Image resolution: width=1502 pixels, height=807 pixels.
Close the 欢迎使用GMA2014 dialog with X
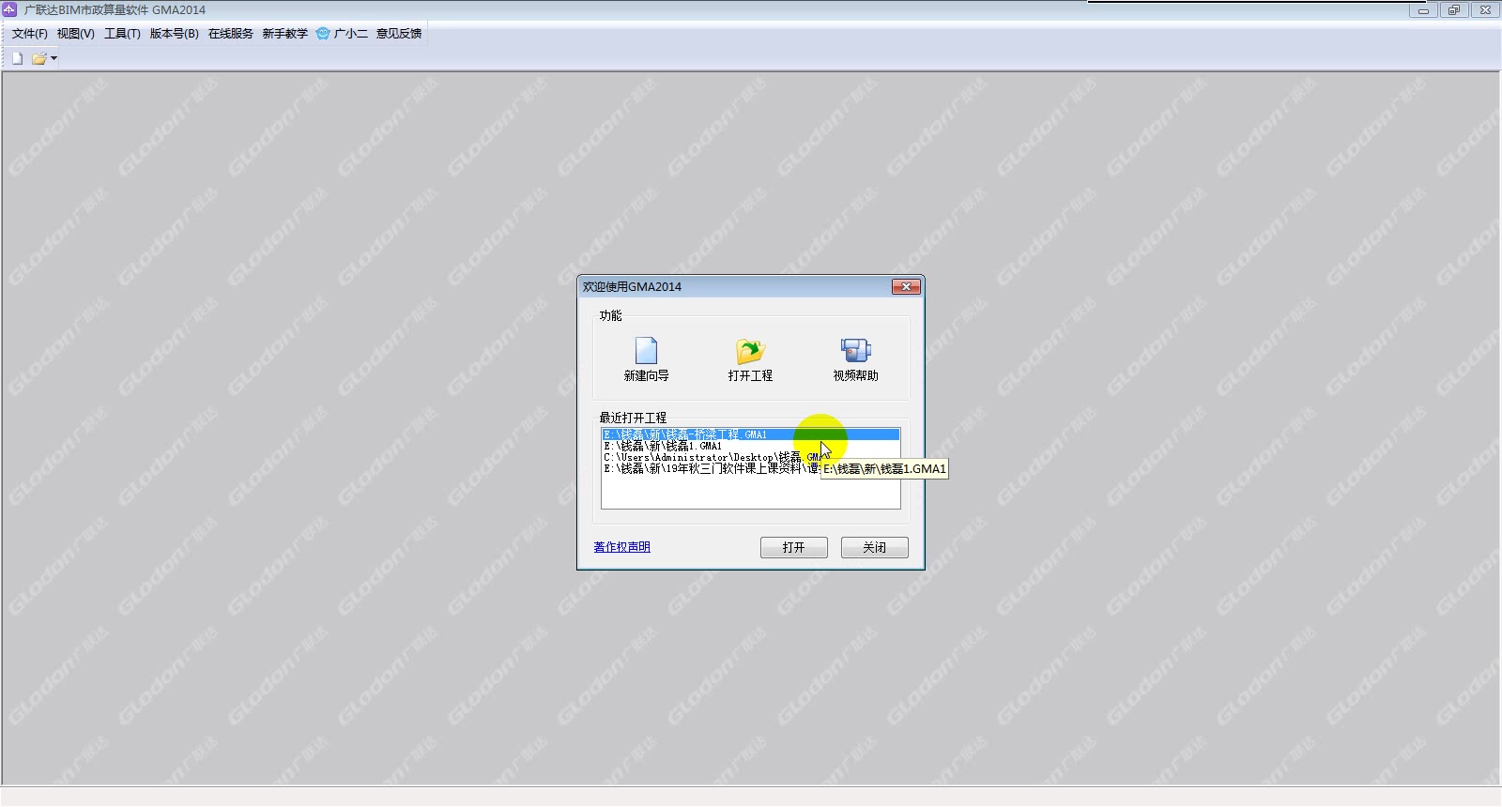[906, 286]
